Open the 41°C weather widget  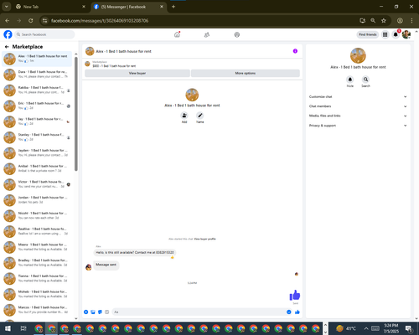[x=346, y=328]
